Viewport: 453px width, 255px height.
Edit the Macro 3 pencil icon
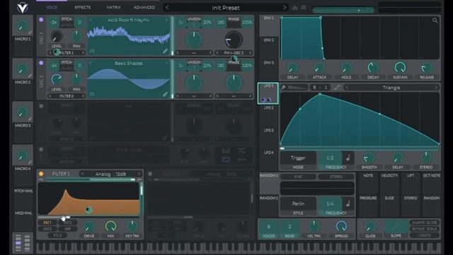[x=30, y=119]
